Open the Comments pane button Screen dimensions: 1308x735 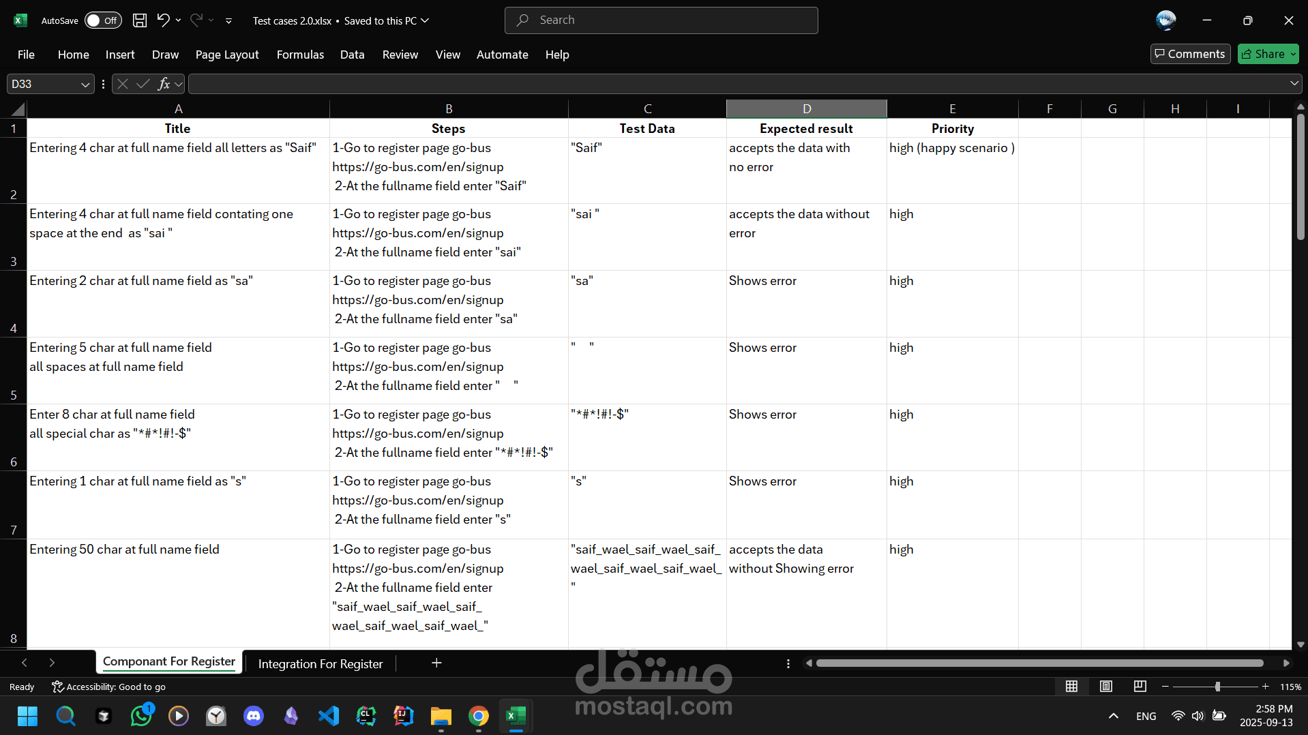coord(1190,54)
